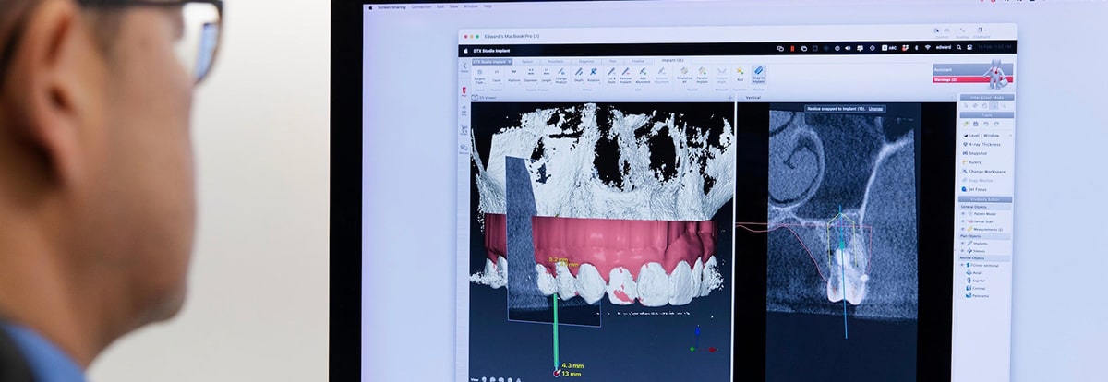1108x382 pixels.
Task: Click the Warnings (2) button
Action: 957,79
